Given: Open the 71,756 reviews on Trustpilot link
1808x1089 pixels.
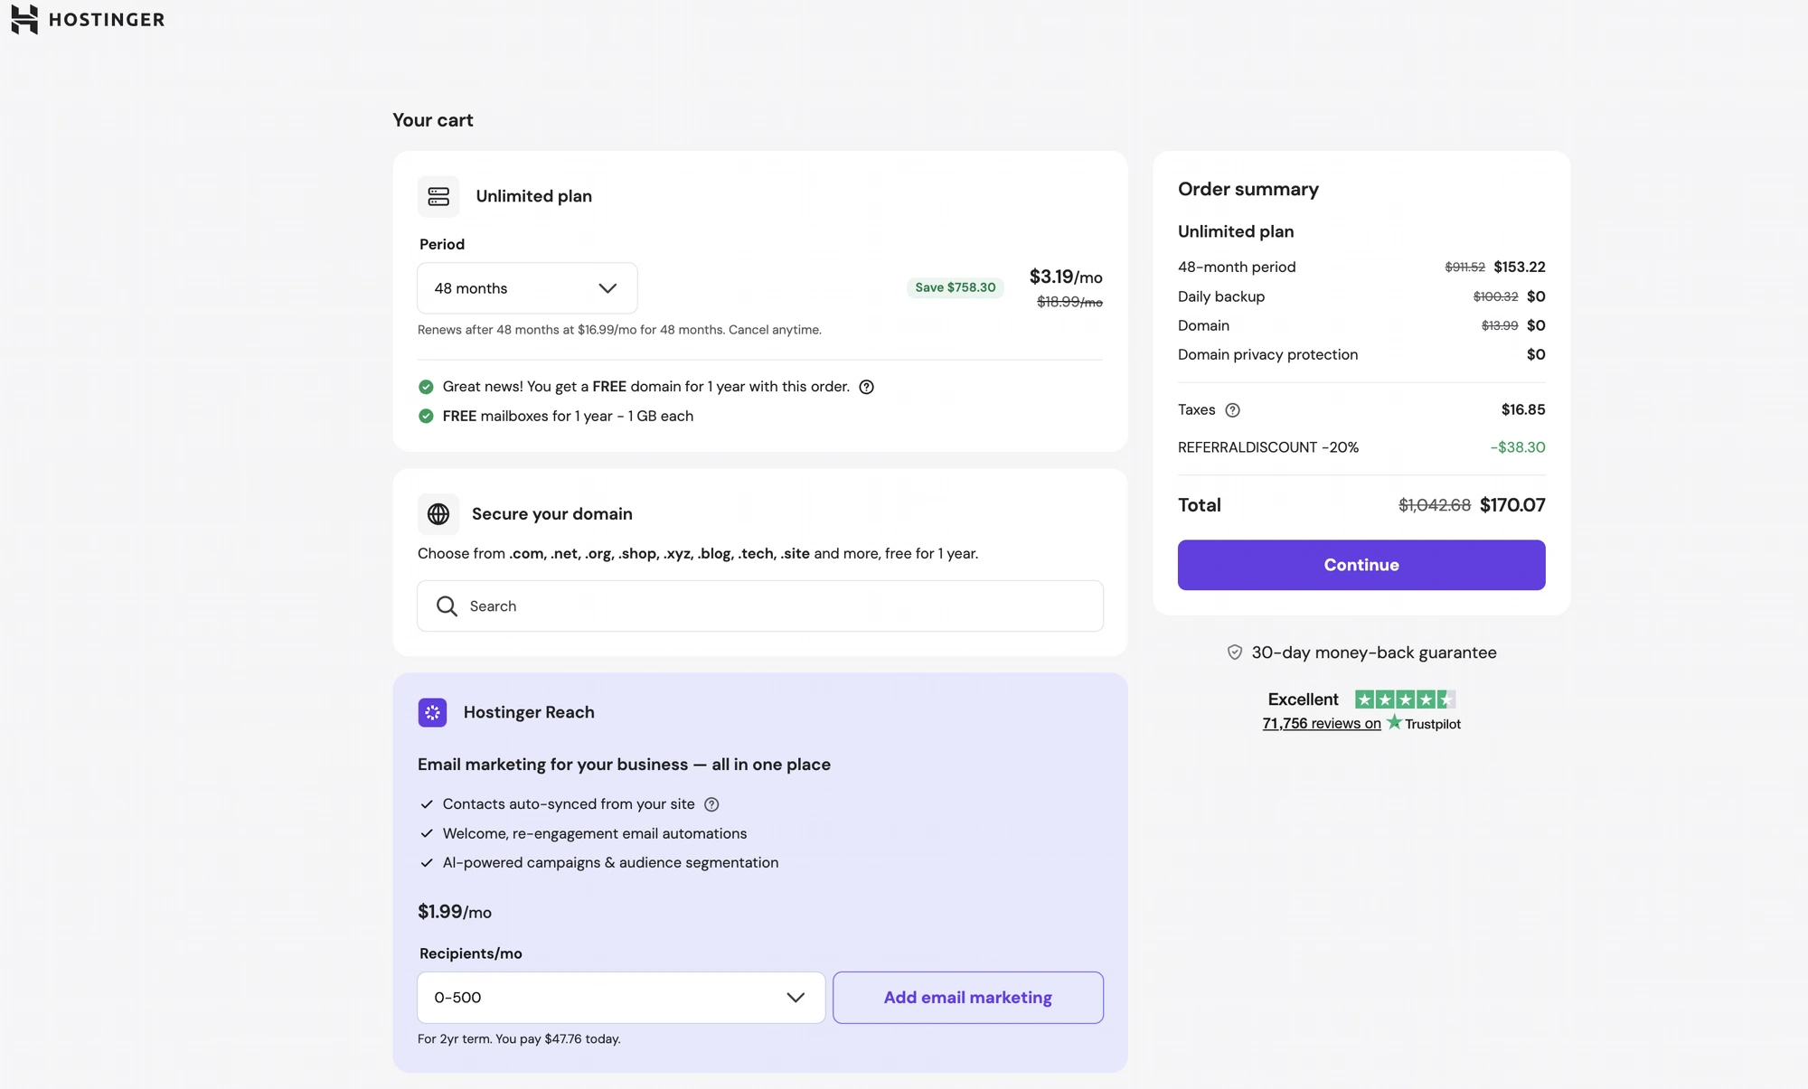Looking at the screenshot, I should click(x=1322, y=724).
